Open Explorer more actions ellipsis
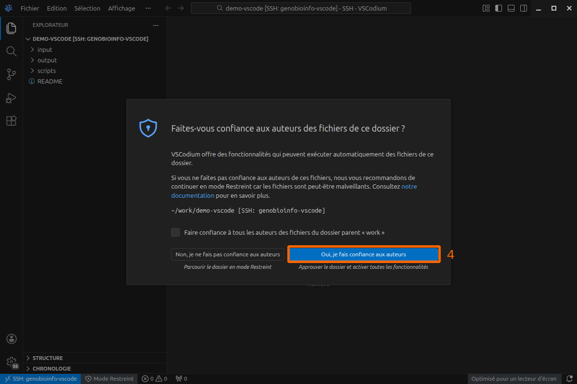 [x=155, y=25]
